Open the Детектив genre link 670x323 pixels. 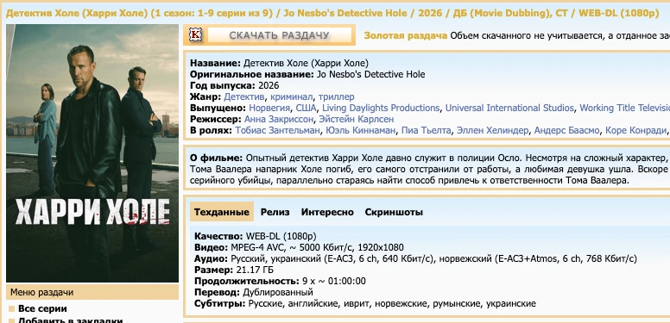pyautogui.click(x=244, y=96)
